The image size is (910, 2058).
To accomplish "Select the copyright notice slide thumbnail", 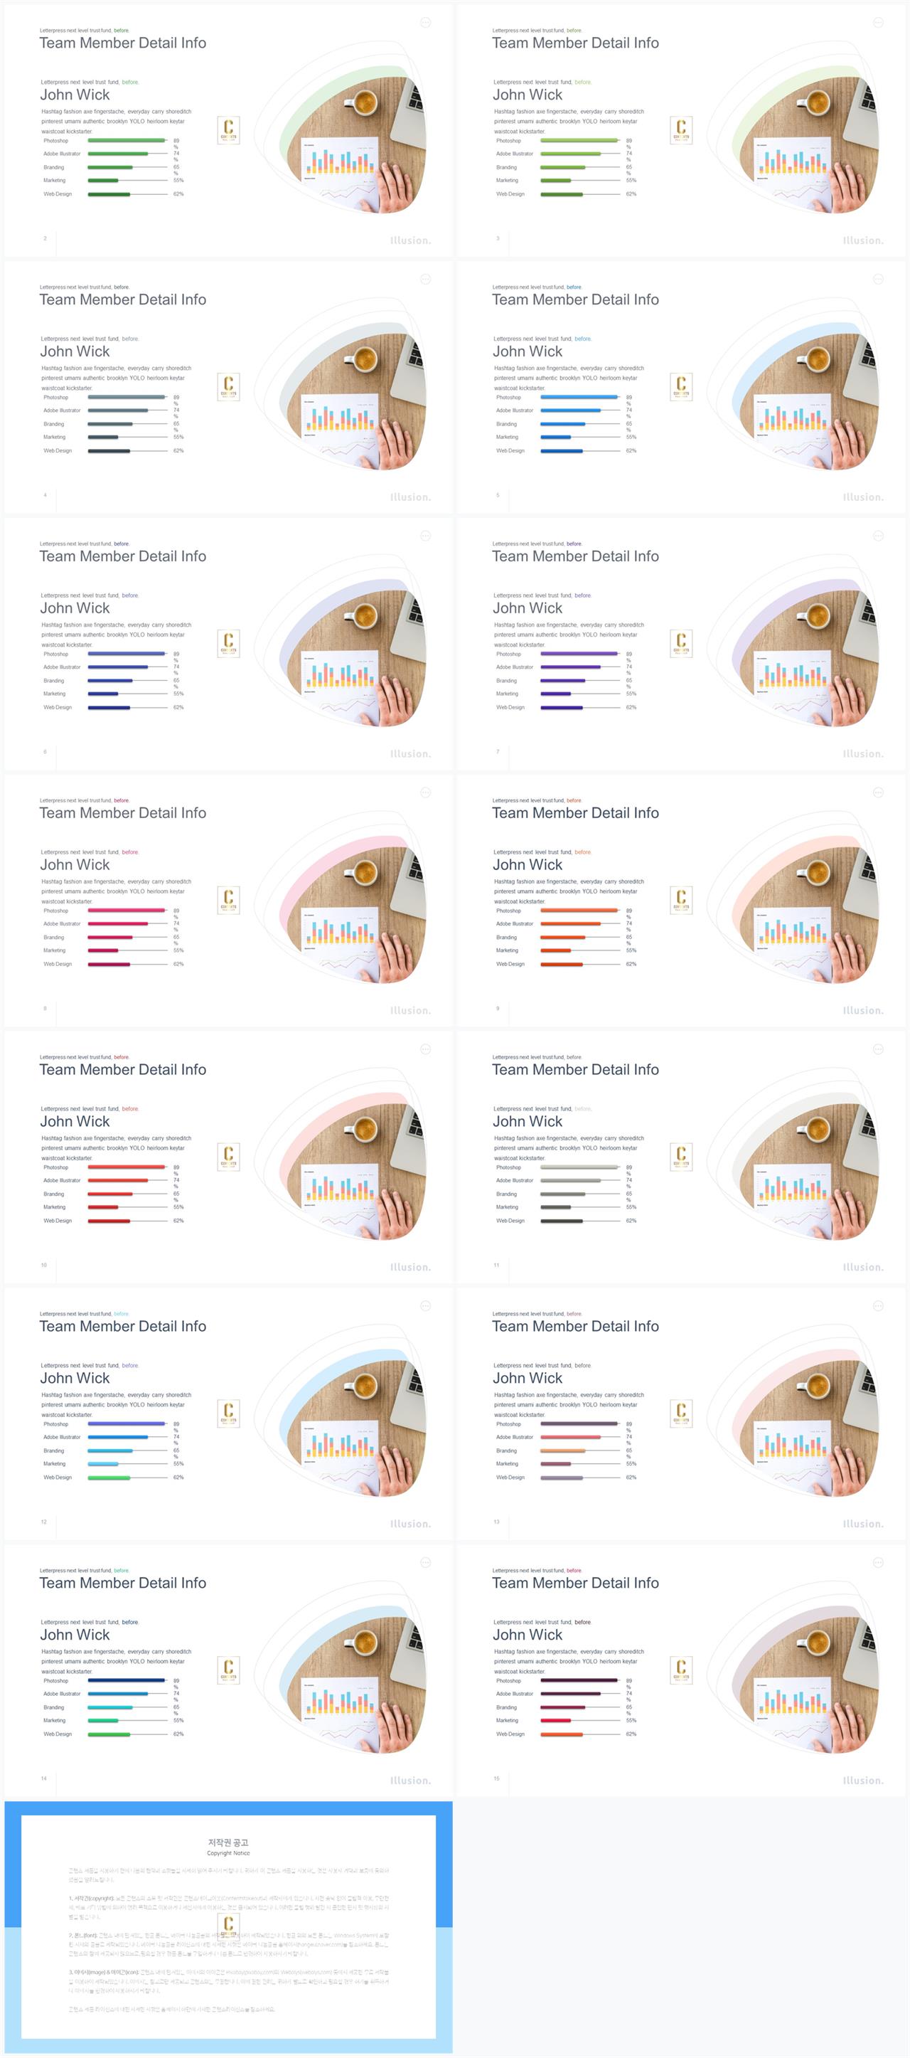I will (228, 1927).
